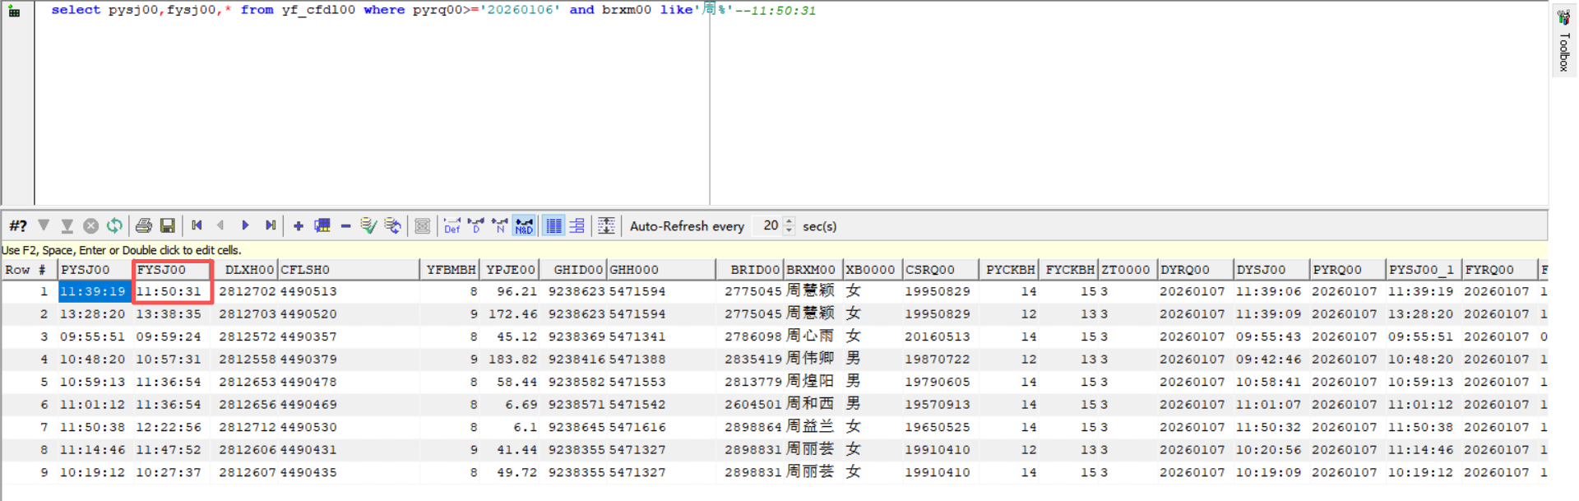Click the DLXH00 column header
Image resolution: width=1579 pixels, height=501 pixels.
(x=244, y=270)
